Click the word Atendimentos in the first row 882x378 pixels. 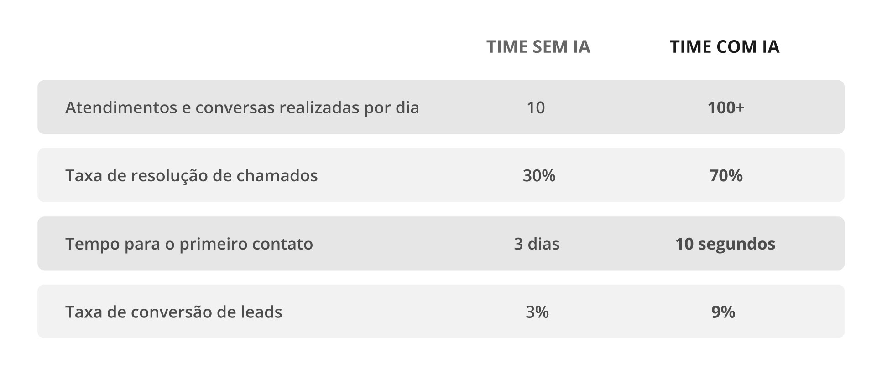click(121, 108)
